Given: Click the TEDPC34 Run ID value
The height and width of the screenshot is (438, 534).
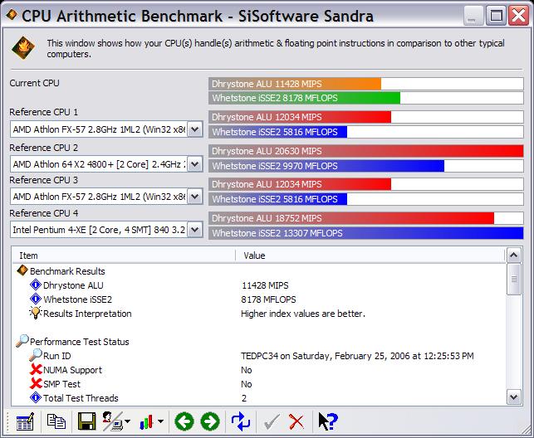Looking at the screenshot, I should coord(357,356).
